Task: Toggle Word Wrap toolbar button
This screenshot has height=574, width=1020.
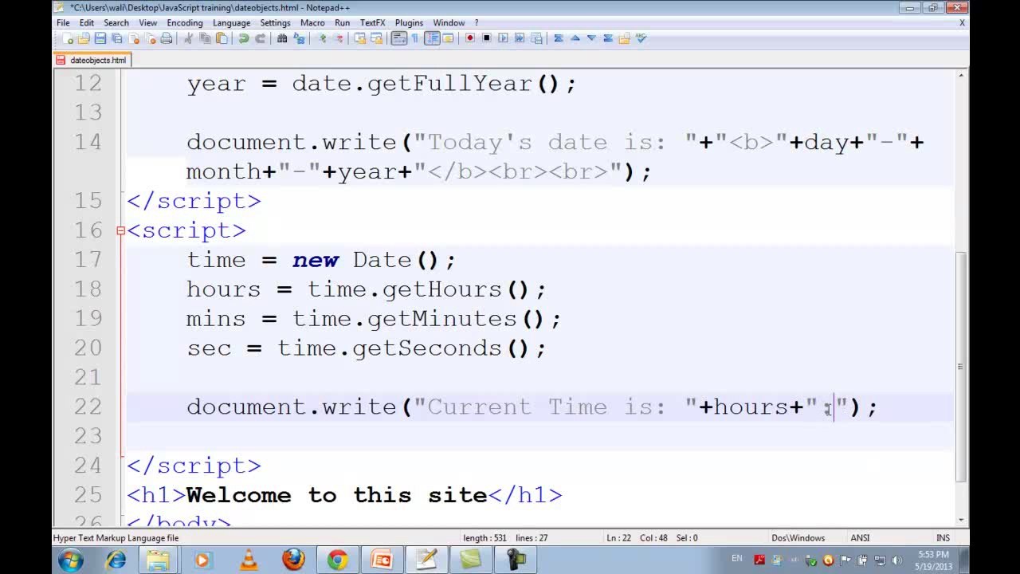Action: (x=399, y=38)
